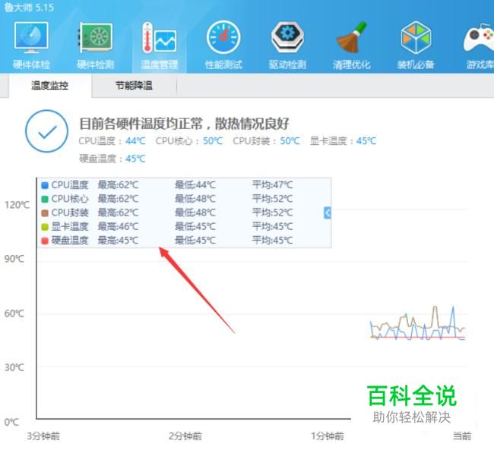Click the 目前各硬件温度均正常 status headline
The image size is (494, 450).
pyautogui.click(x=184, y=124)
